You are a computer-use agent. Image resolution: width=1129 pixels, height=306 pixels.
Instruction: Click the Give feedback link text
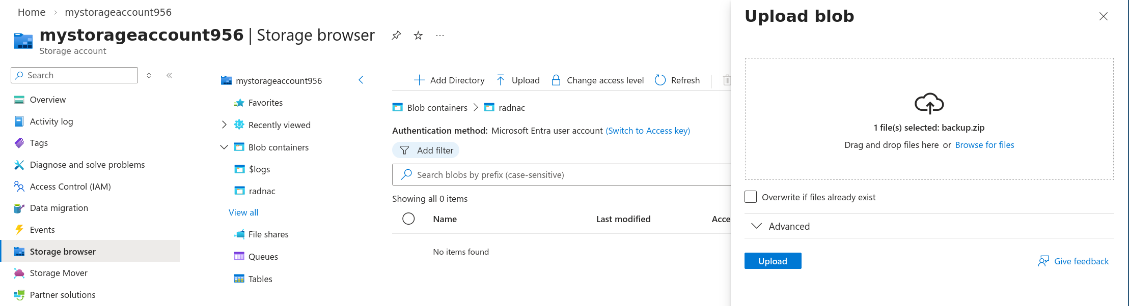(x=1081, y=261)
